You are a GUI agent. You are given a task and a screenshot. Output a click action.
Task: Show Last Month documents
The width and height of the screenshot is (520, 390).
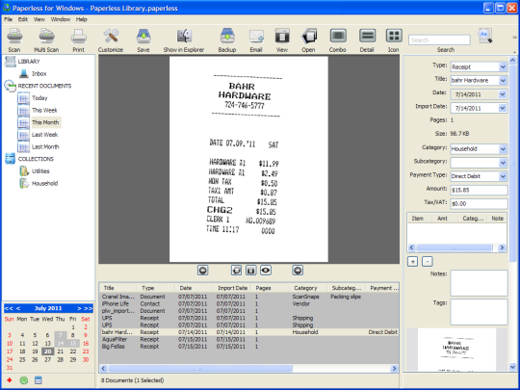point(45,146)
